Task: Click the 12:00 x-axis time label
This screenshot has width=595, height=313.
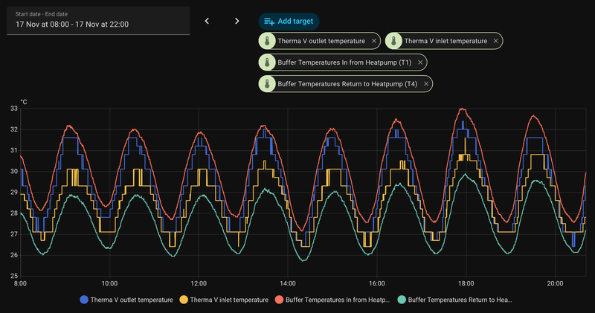Action: (199, 283)
